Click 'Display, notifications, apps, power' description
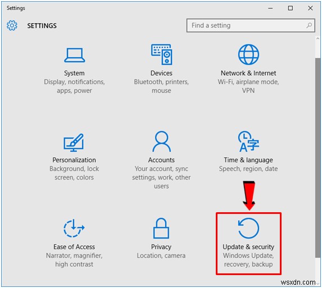 click(74, 86)
